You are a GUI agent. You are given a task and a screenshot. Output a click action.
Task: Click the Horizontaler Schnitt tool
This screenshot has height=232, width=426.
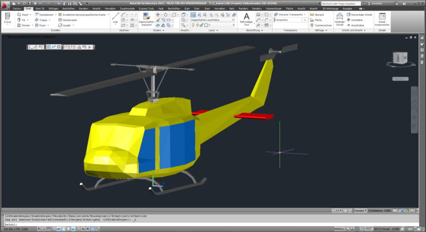(359, 15)
